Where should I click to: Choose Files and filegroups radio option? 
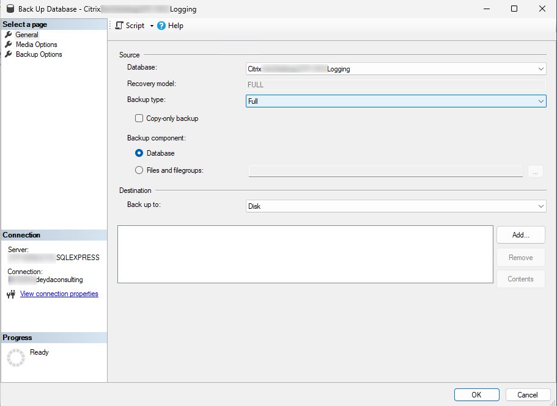coord(139,170)
